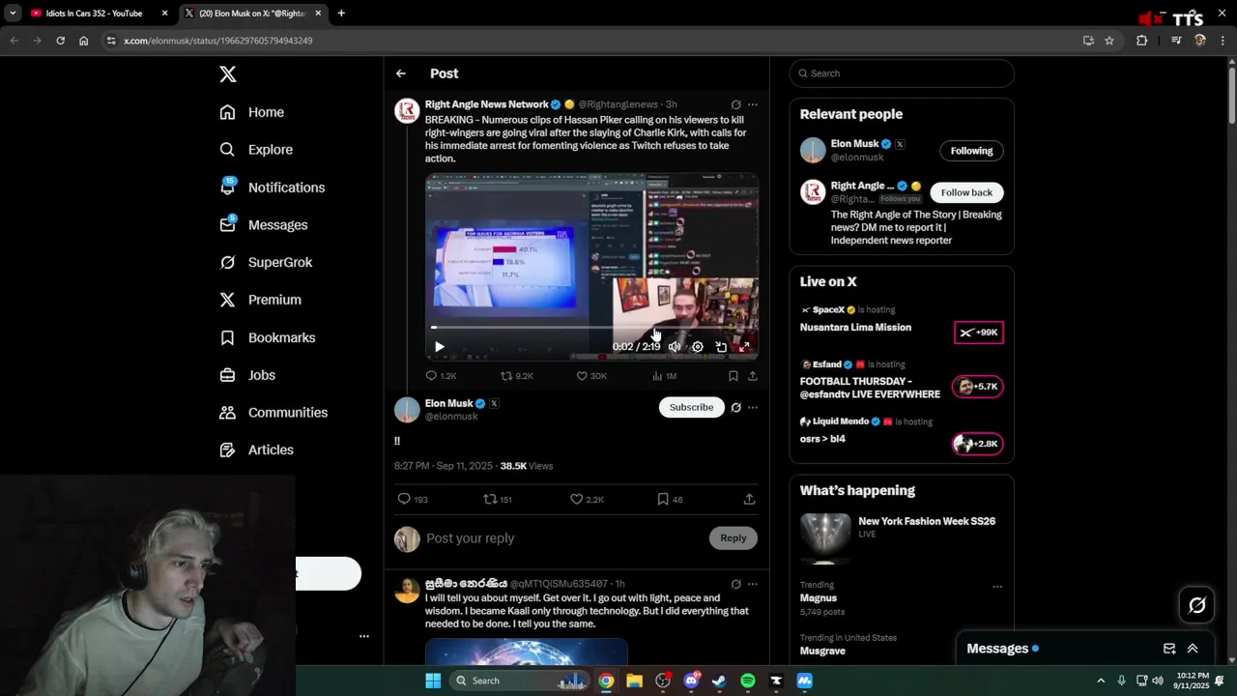Repost Elon Musk's post (151)
This screenshot has height=696, width=1237.
[x=498, y=499]
